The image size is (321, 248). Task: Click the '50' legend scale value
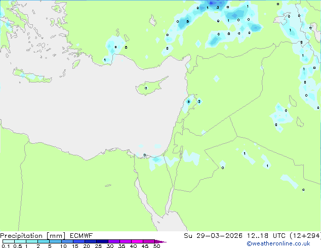pyautogui.click(x=156, y=246)
